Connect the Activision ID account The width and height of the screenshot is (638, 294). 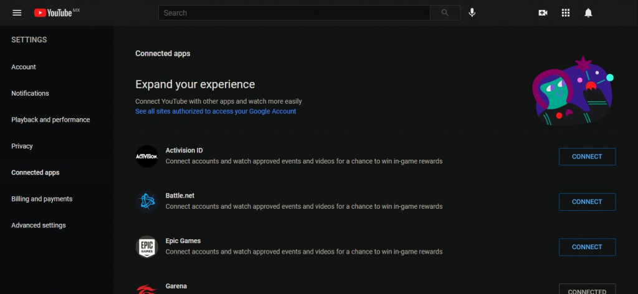coord(587,157)
